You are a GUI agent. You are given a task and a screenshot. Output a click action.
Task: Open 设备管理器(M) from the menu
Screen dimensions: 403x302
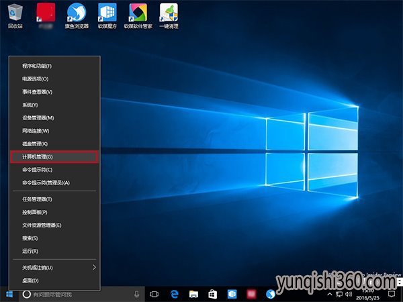[54, 118]
